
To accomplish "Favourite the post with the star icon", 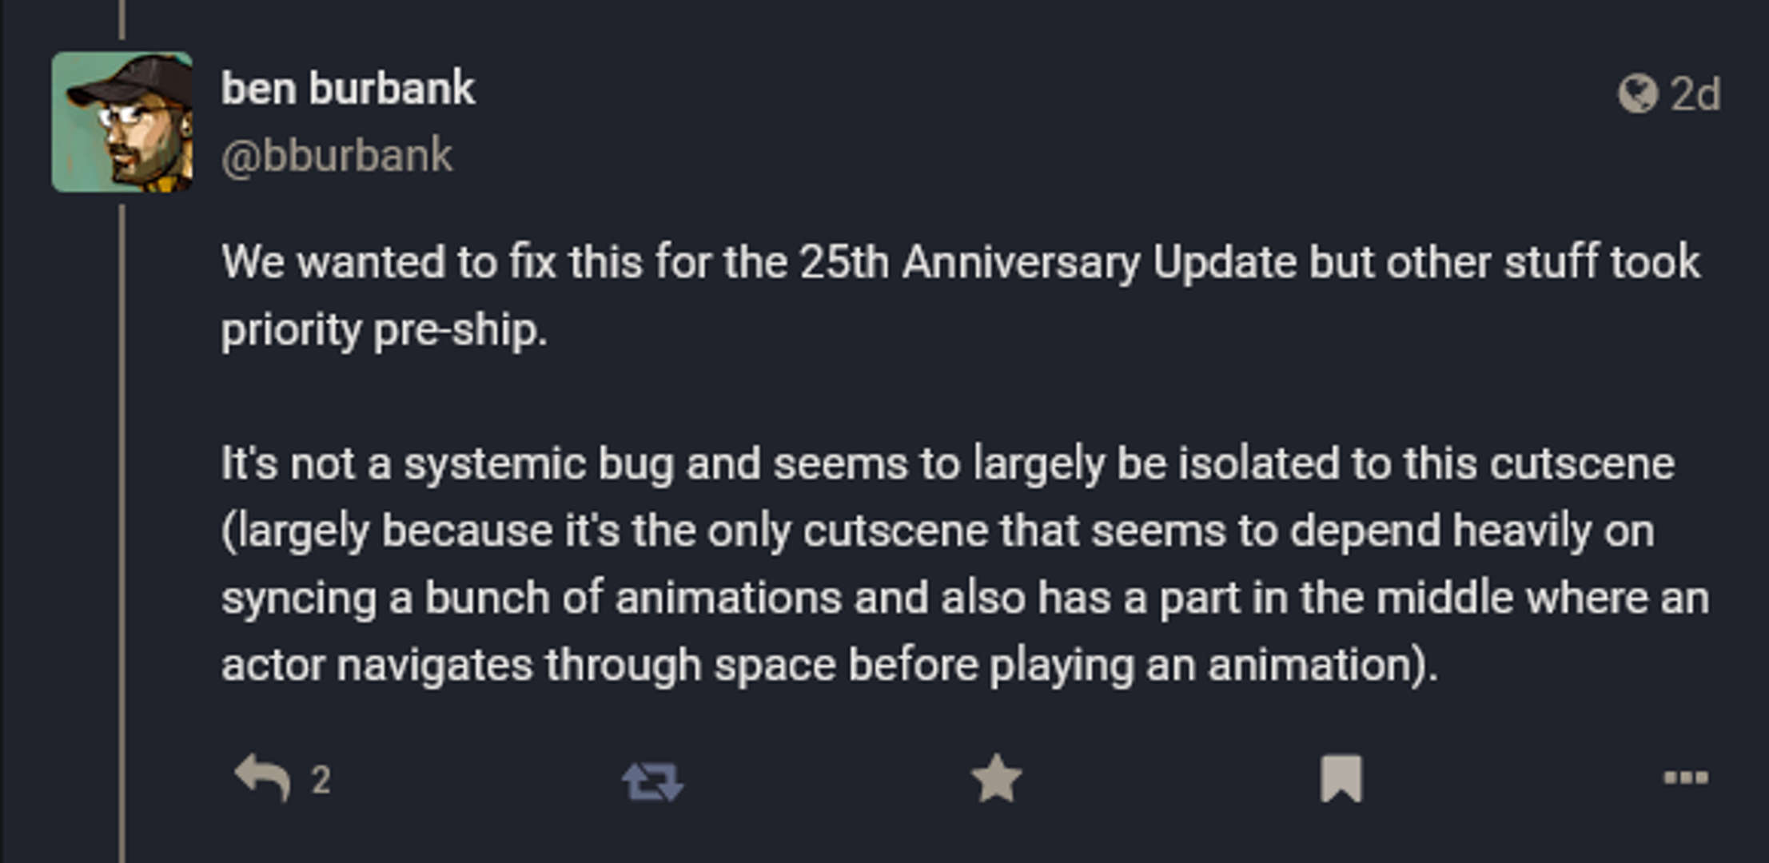I will tap(996, 778).
